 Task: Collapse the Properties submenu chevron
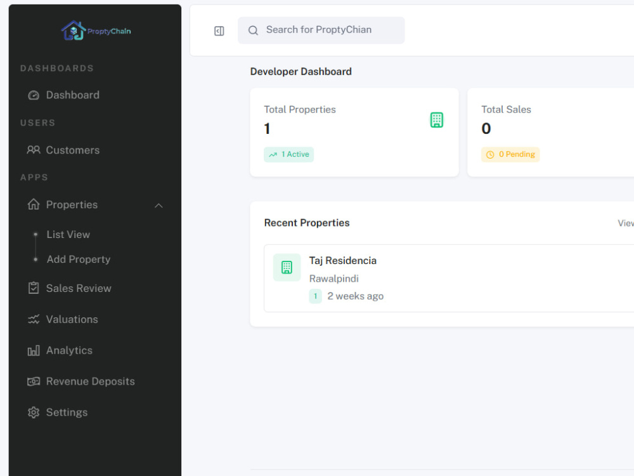pyautogui.click(x=158, y=206)
